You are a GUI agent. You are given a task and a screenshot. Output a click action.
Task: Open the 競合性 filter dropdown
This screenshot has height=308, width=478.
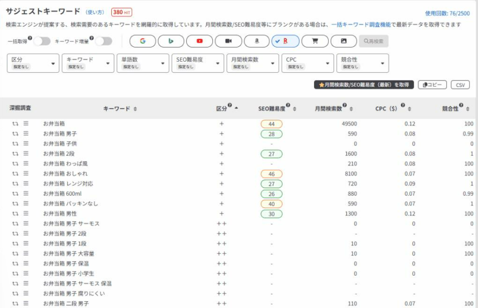click(363, 63)
